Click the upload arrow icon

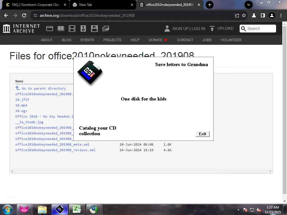point(212,29)
